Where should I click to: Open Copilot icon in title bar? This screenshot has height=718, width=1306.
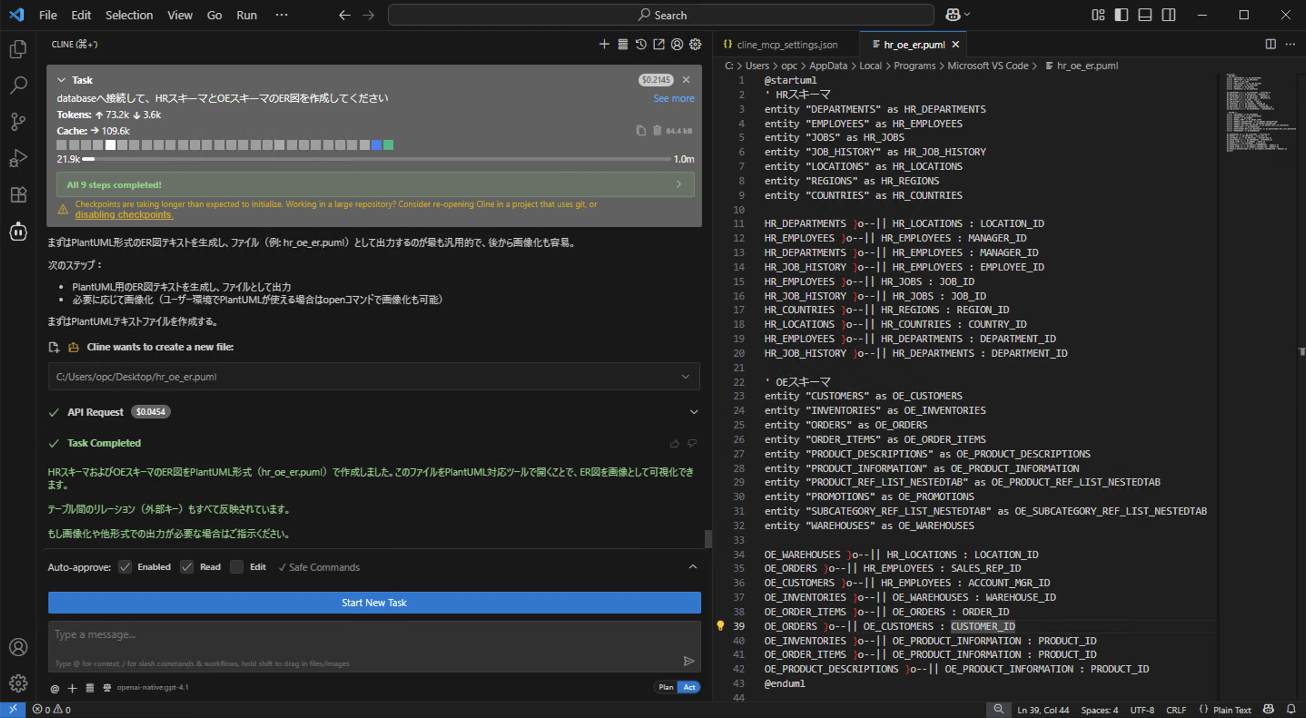click(x=953, y=15)
